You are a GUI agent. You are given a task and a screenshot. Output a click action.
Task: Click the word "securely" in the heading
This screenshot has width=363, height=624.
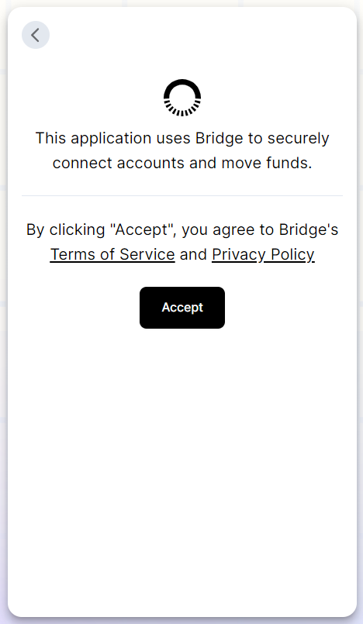(x=298, y=138)
